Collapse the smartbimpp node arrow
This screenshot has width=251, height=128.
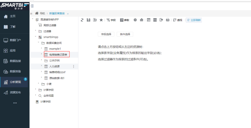pos(36,36)
